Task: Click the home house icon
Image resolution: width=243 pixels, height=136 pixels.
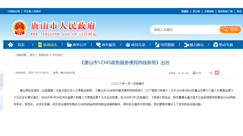Action: click(x=11, y=45)
